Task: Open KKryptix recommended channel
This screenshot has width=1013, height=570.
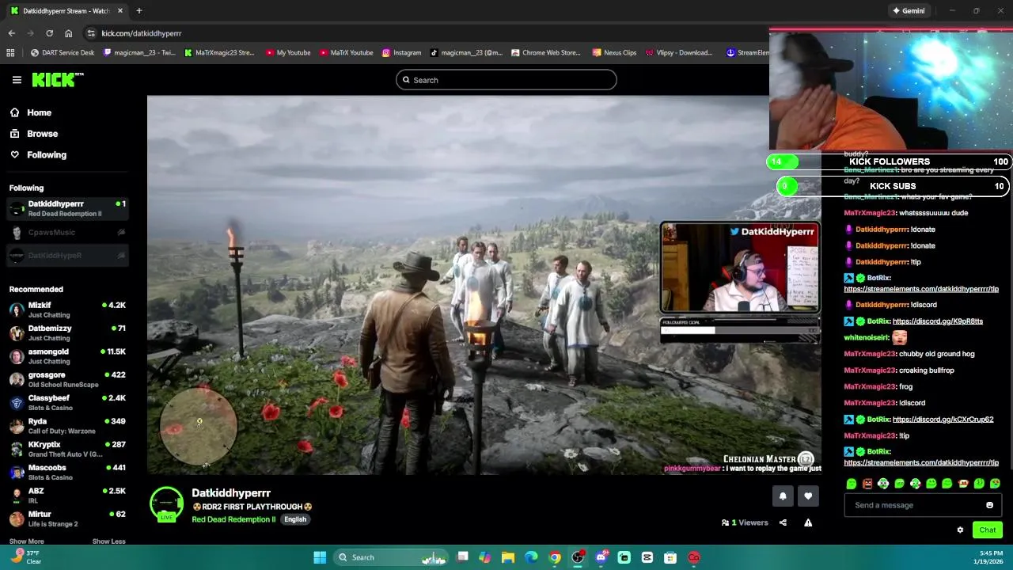Action: point(66,449)
